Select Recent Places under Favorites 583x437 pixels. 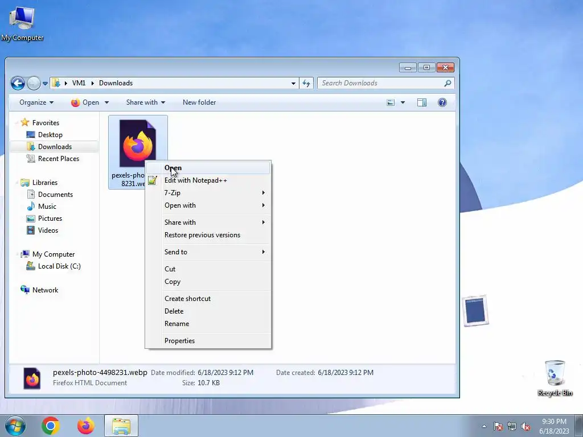(59, 158)
